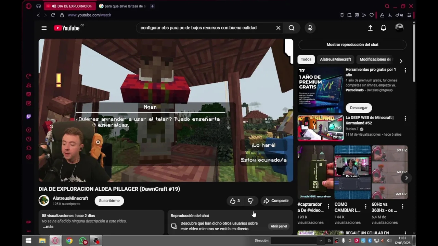The image size is (438, 246).
Task: Open the ad blocker shield icon
Action: pyautogui.click(x=357, y=15)
